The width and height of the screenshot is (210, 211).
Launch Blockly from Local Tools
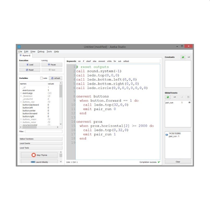point(39,162)
